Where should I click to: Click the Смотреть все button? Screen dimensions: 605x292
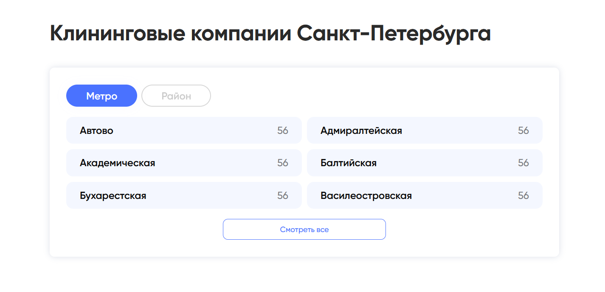point(304,230)
